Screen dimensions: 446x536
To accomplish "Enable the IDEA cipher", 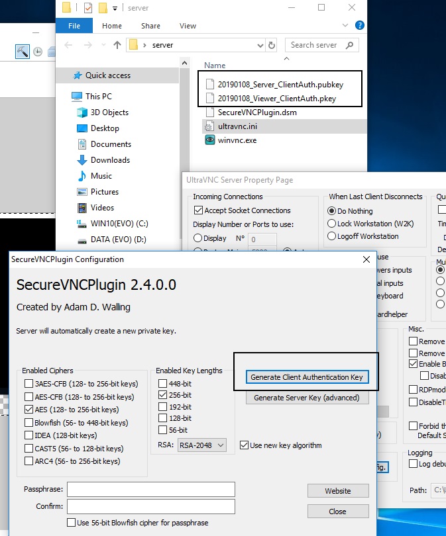I will [28, 435].
